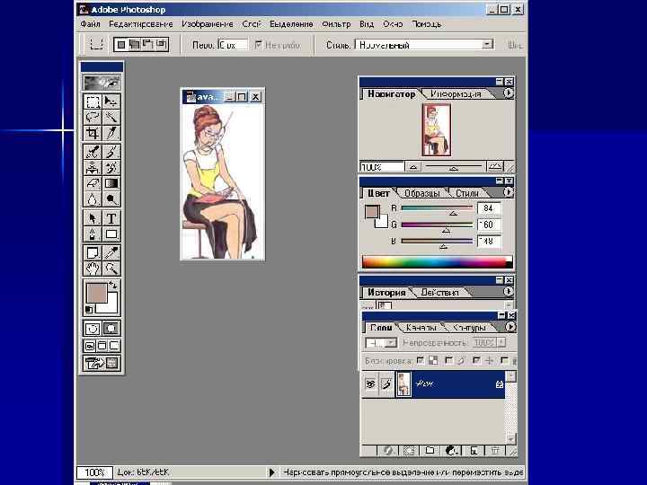Open the status bar info arrow menu
647x485 pixels.
coord(271,472)
